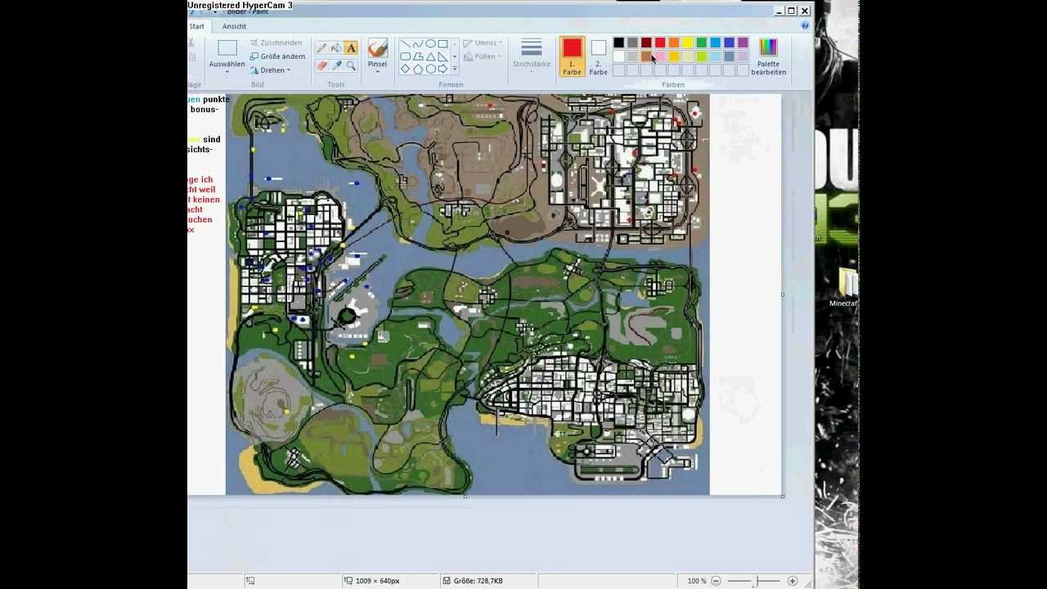The height and width of the screenshot is (589, 1047).
Task: Select the Pencil tool
Action: (x=321, y=48)
